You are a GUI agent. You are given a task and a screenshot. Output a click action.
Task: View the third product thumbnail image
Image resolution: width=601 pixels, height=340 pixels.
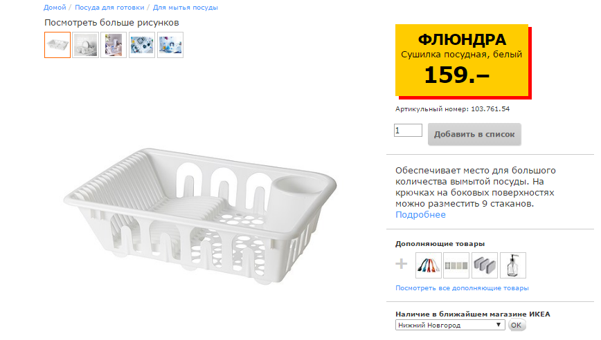click(114, 45)
